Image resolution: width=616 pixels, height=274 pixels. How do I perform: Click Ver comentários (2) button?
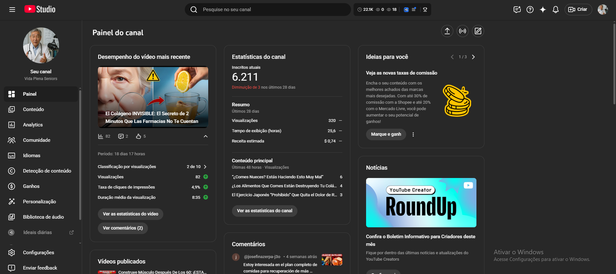coord(123,228)
